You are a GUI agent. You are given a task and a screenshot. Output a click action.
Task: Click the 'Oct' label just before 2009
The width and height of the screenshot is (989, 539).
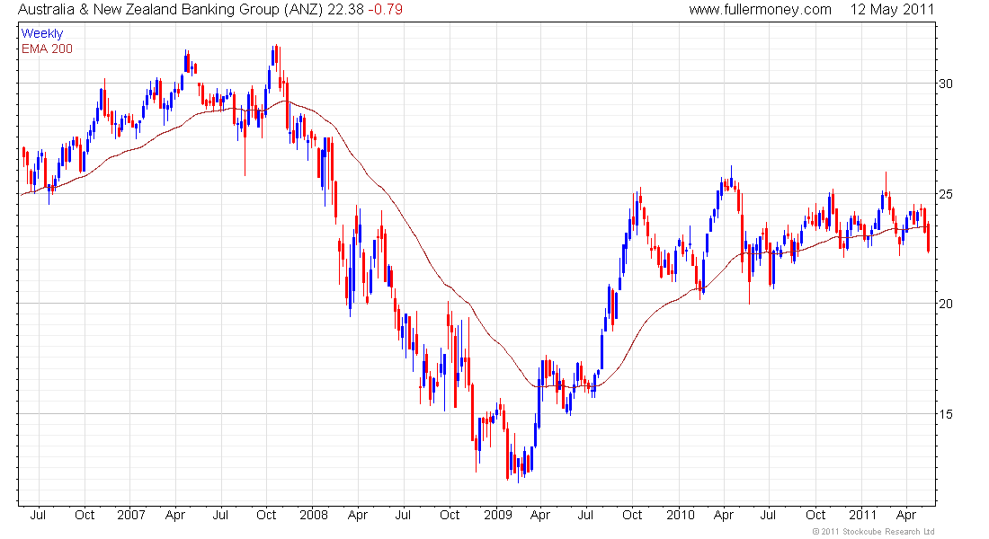pos(450,515)
